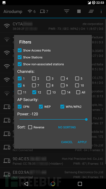
Task: Tap the Android home navigation button
Action: click(x=53, y=184)
